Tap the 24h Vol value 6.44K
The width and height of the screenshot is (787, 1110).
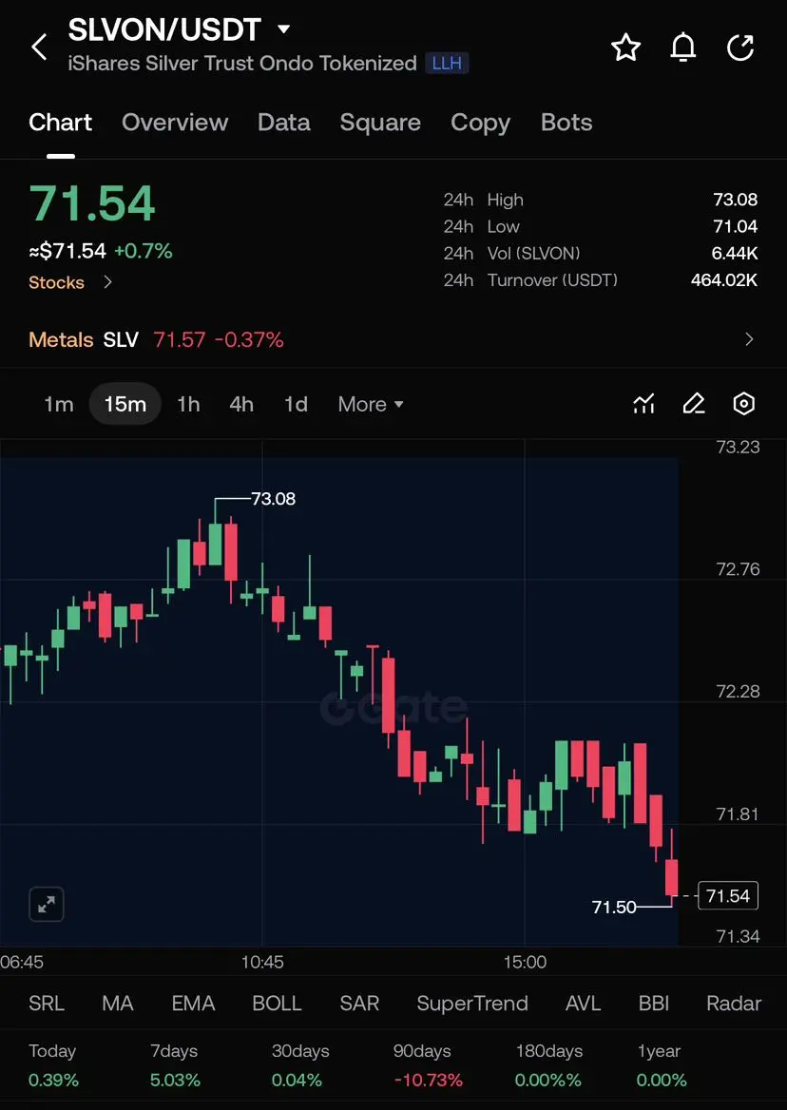point(733,254)
